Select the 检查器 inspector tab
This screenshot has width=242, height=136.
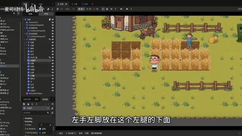coord(45,99)
